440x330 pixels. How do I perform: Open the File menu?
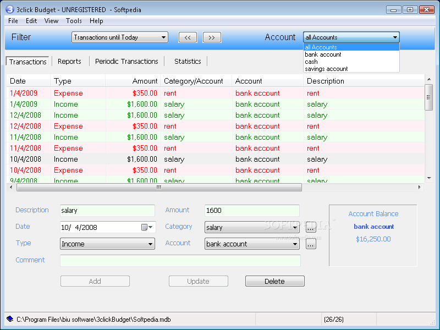(13, 21)
